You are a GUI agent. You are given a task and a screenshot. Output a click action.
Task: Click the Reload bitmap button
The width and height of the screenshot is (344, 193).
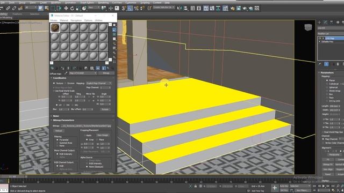[59, 131]
